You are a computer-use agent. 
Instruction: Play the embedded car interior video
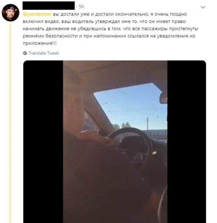[x=114, y=142]
